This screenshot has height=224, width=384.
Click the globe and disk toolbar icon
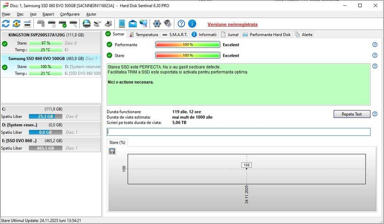[x=87, y=24]
